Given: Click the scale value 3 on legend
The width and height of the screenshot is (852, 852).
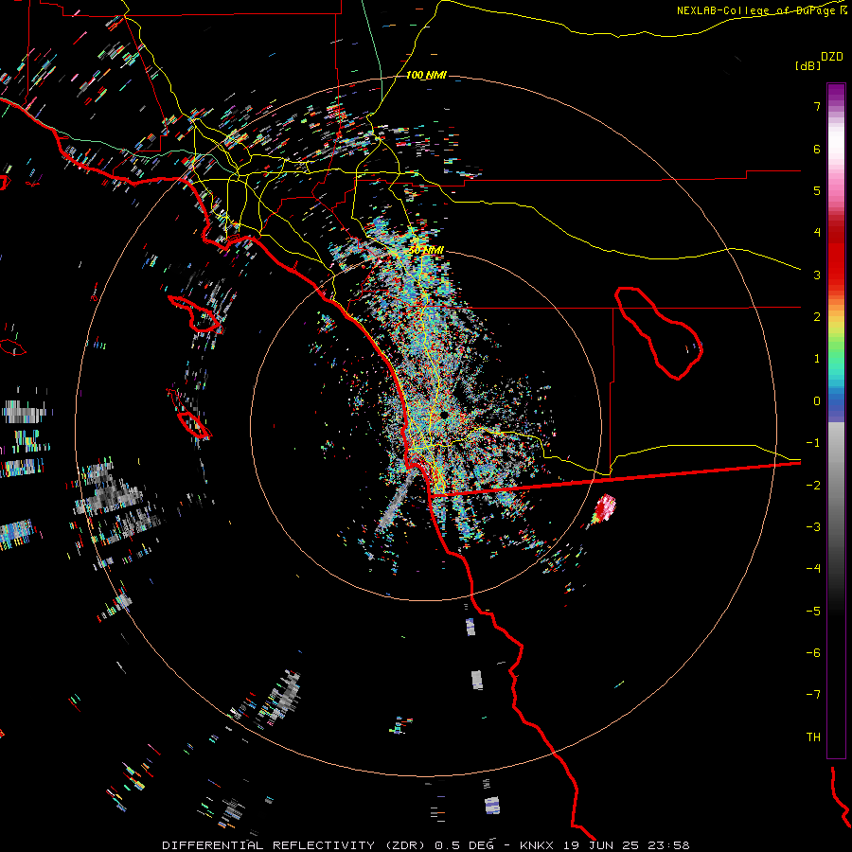Looking at the screenshot, I should (817, 275).
